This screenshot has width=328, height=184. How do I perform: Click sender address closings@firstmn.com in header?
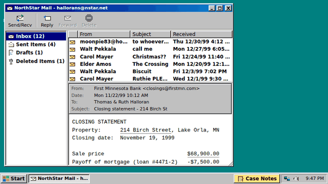(x=171, y=88)
